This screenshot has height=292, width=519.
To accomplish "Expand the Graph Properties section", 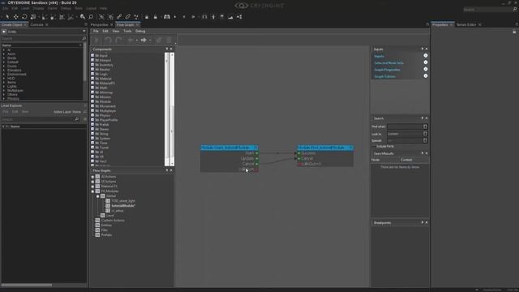I will coord(425,69).
